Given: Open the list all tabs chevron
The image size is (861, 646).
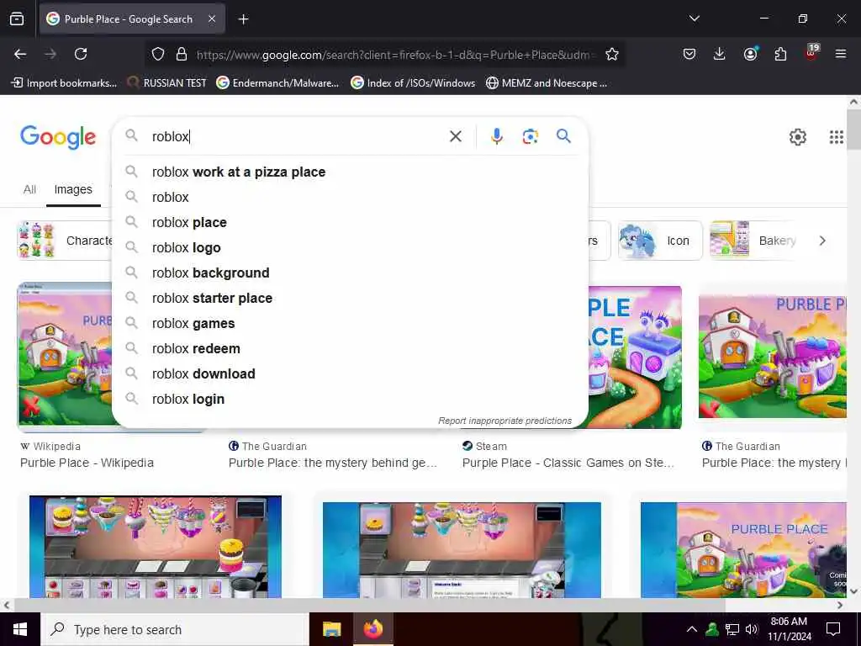Looking at the screenshot, I should 694,19.
